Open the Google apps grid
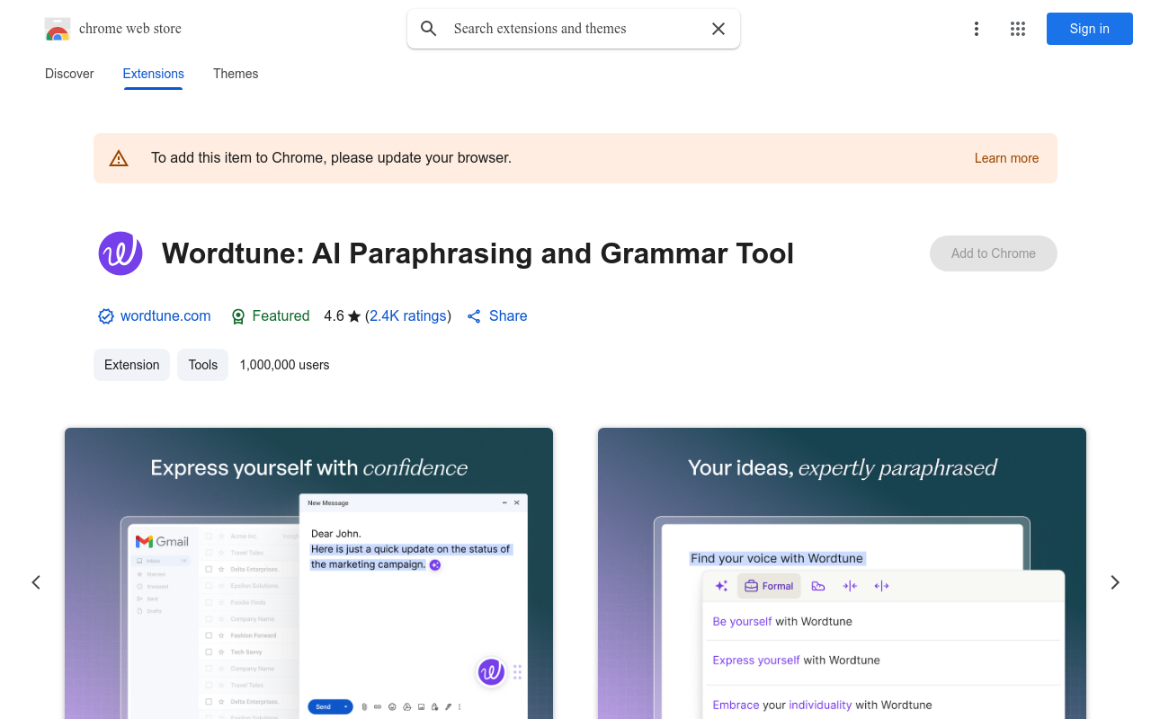This screenshot has height=719, width=1151. point(1018,29)
